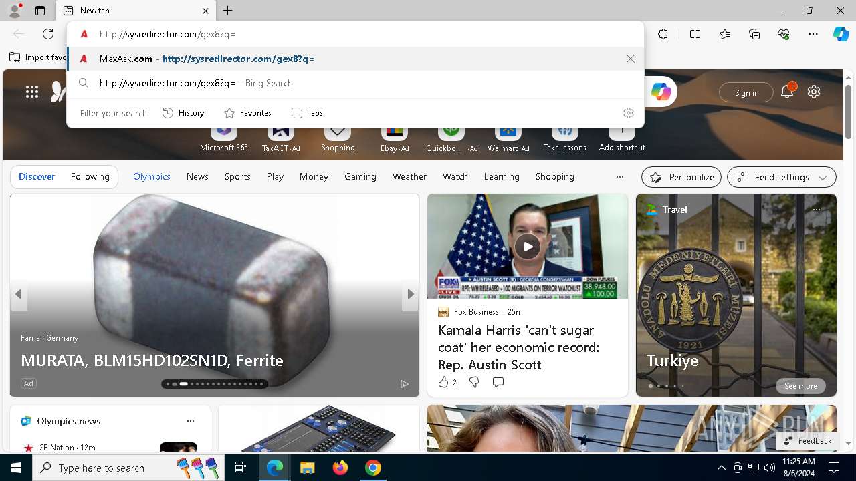Screen dimensions: 856x481
Task: Open Collections icon
Action: pos(754,34)
